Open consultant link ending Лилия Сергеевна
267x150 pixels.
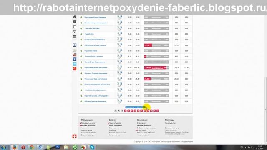(x=94, y=57)
